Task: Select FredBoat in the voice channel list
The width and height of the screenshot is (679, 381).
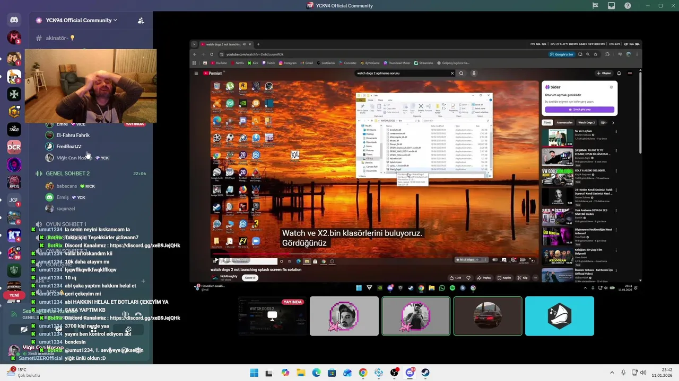Action: tap(68, 147)
